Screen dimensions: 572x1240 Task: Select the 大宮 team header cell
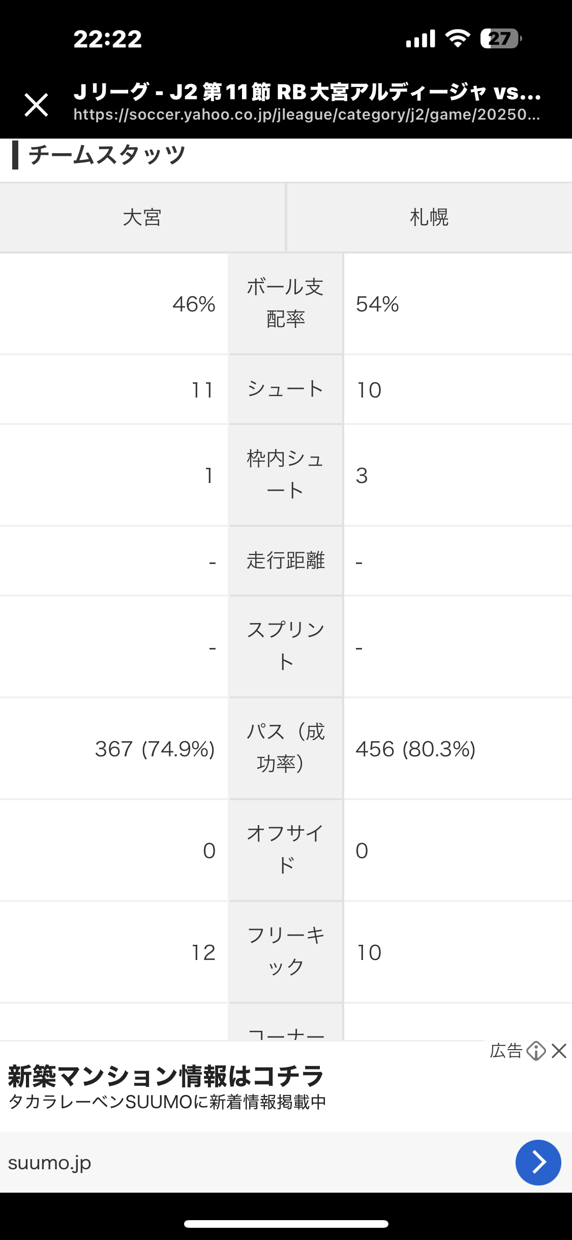pyautogui.click(x=142, y=217)
